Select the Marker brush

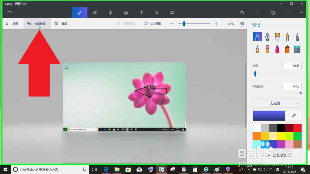257,37
